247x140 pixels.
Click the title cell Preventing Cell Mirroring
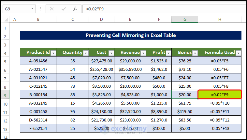[x=130, y=35]
